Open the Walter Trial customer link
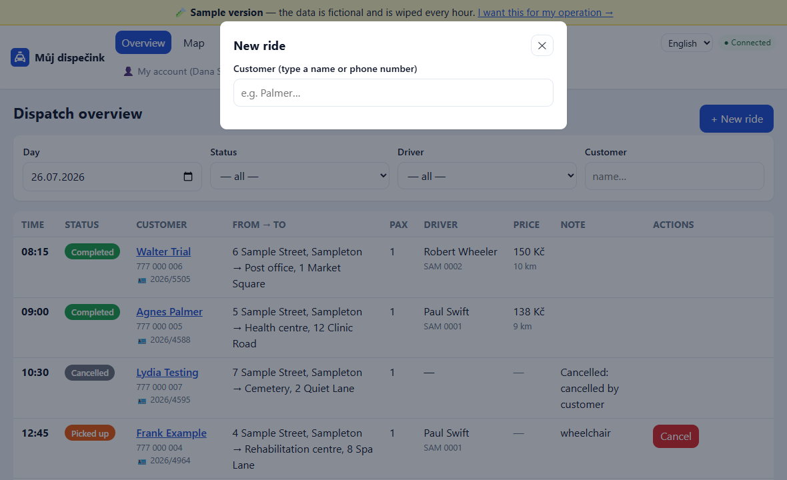The image size is (787, 480). point(163,252)
